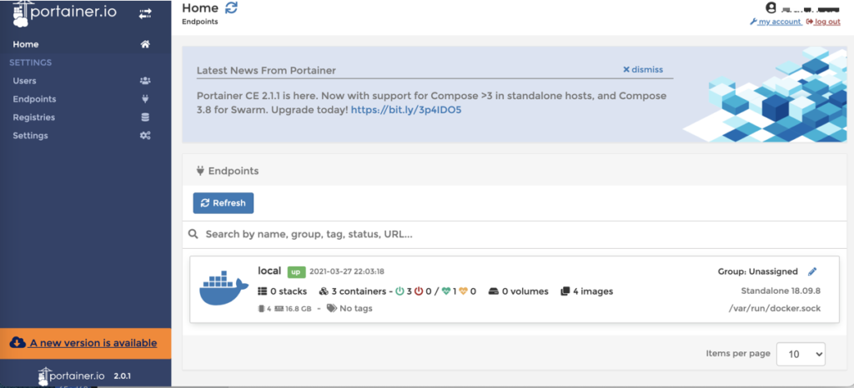Image resolution: width=854 pixels, height=388 pixels.
Task: Click 'A new version is available' link
Action: click(x=93, y=343)
